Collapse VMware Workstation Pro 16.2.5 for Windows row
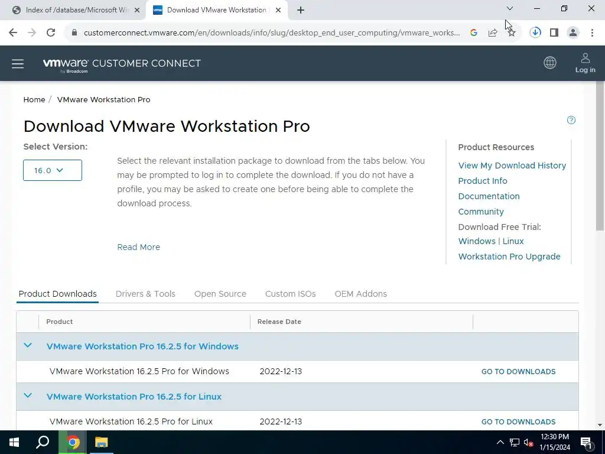 tap(28, 345)
